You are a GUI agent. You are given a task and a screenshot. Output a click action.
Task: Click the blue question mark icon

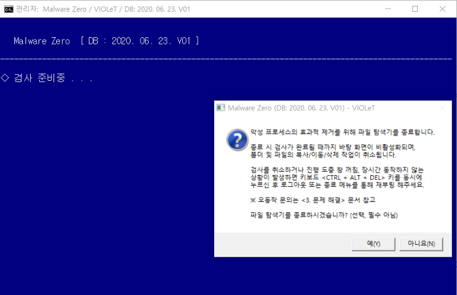click(237, 140)
